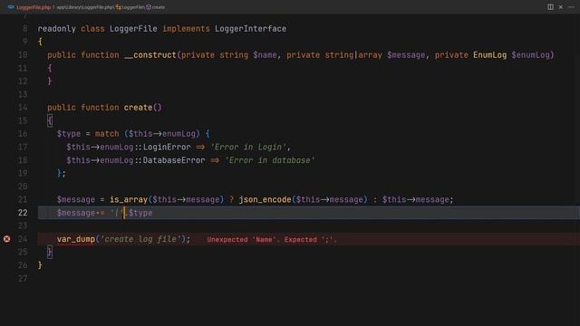Click json_encode function call
This screenshot has height=326, width=580.
265,199
